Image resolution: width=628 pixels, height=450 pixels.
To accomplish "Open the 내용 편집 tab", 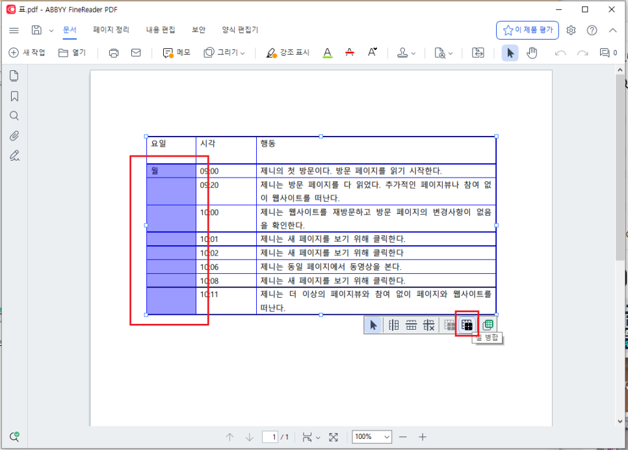I will click(160, 30).
